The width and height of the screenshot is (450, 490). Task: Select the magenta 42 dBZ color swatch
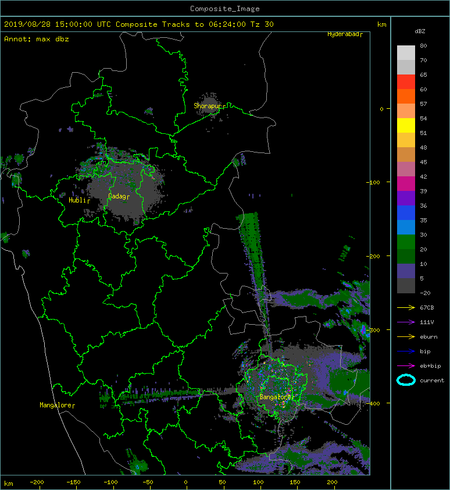(406, 183)
